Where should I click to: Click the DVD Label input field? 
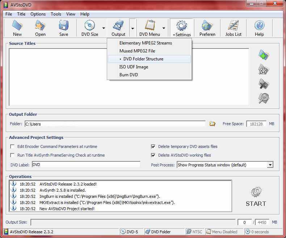86,165
